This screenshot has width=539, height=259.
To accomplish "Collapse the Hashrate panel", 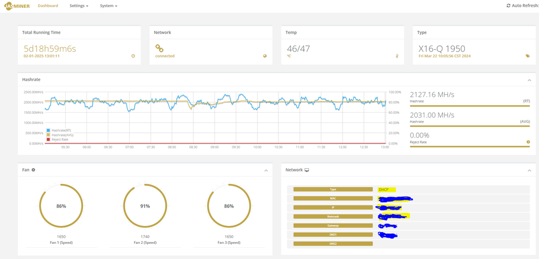I will (x=529, y=80).
